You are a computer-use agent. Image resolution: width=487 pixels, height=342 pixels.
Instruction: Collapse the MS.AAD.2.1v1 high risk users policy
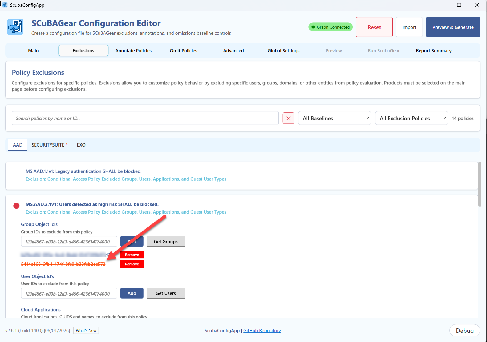[92, 204]
